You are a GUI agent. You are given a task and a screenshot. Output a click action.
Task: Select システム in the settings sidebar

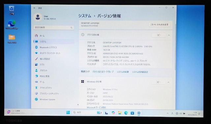coord(54,41)
